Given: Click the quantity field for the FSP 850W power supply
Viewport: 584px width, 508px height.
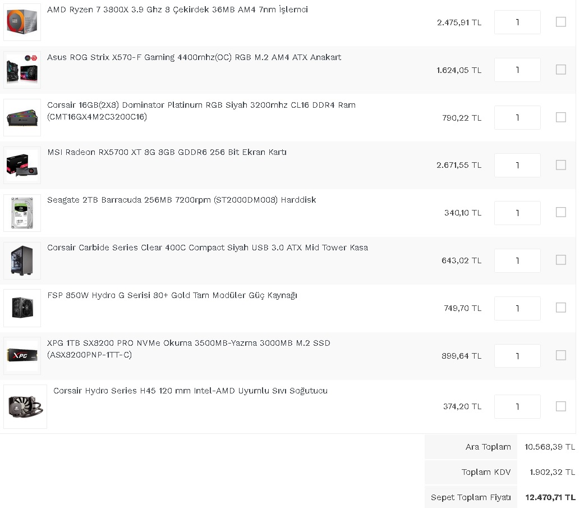Looking at the screenshot, I should (x=517, y=308).
